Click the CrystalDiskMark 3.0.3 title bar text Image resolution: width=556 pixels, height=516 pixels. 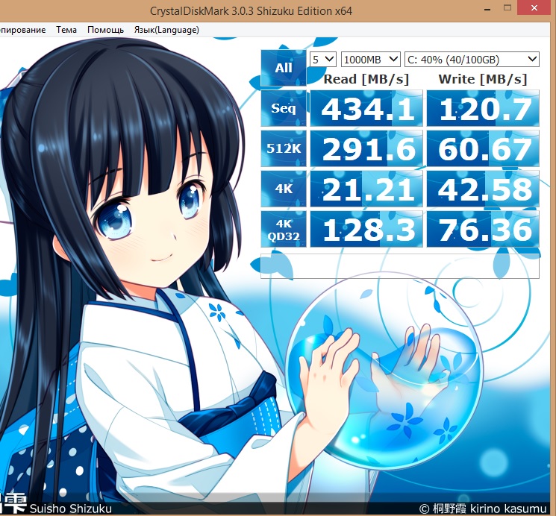point(251,11)
